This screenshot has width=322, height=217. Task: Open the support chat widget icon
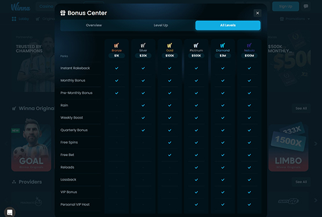click(x=10, y=212)
